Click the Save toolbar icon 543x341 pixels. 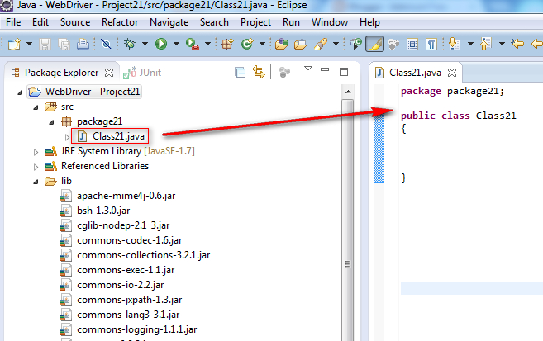(45, 45)
